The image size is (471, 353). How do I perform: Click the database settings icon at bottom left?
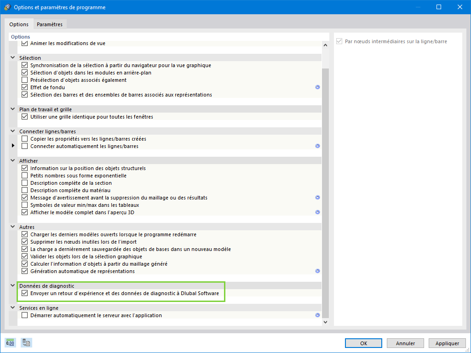pos(26,342)
